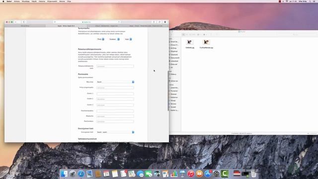
Task: Open the Päivä birth day dropdown
Action: tap(100, 39)
